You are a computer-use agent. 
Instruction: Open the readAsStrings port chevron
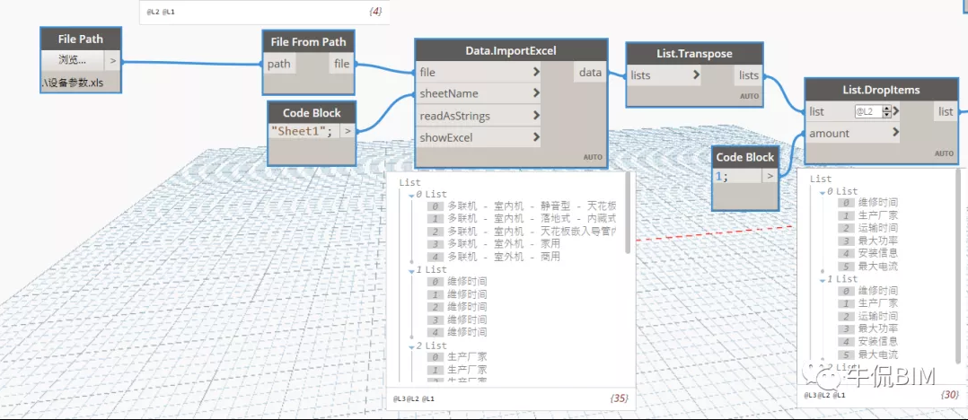click(536, 116)
